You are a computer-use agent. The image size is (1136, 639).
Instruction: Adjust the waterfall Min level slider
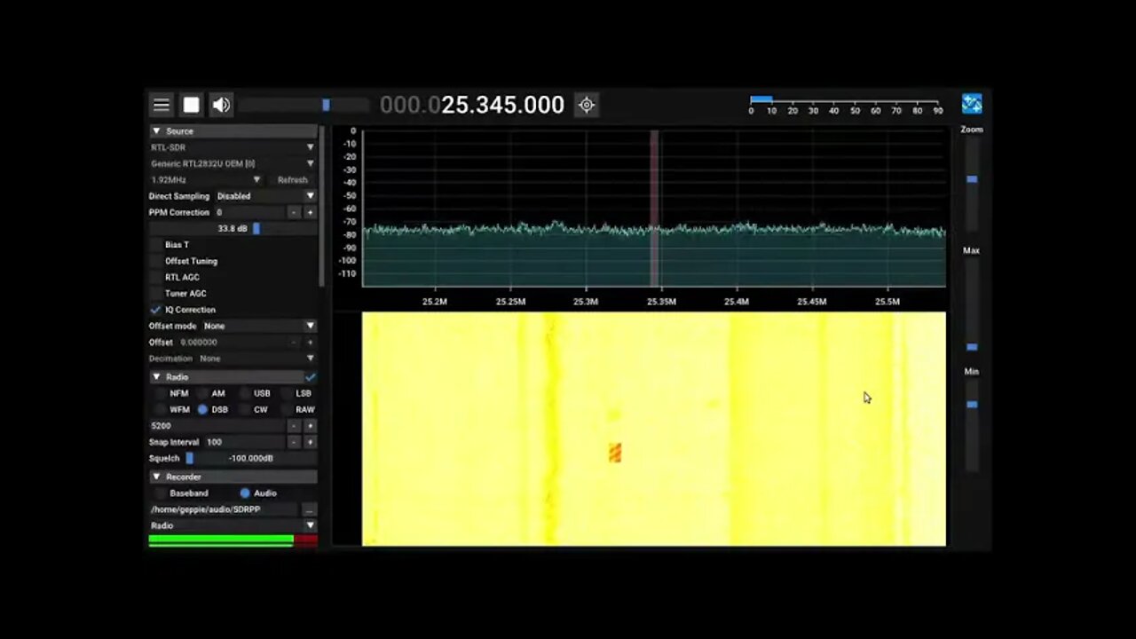972,426
